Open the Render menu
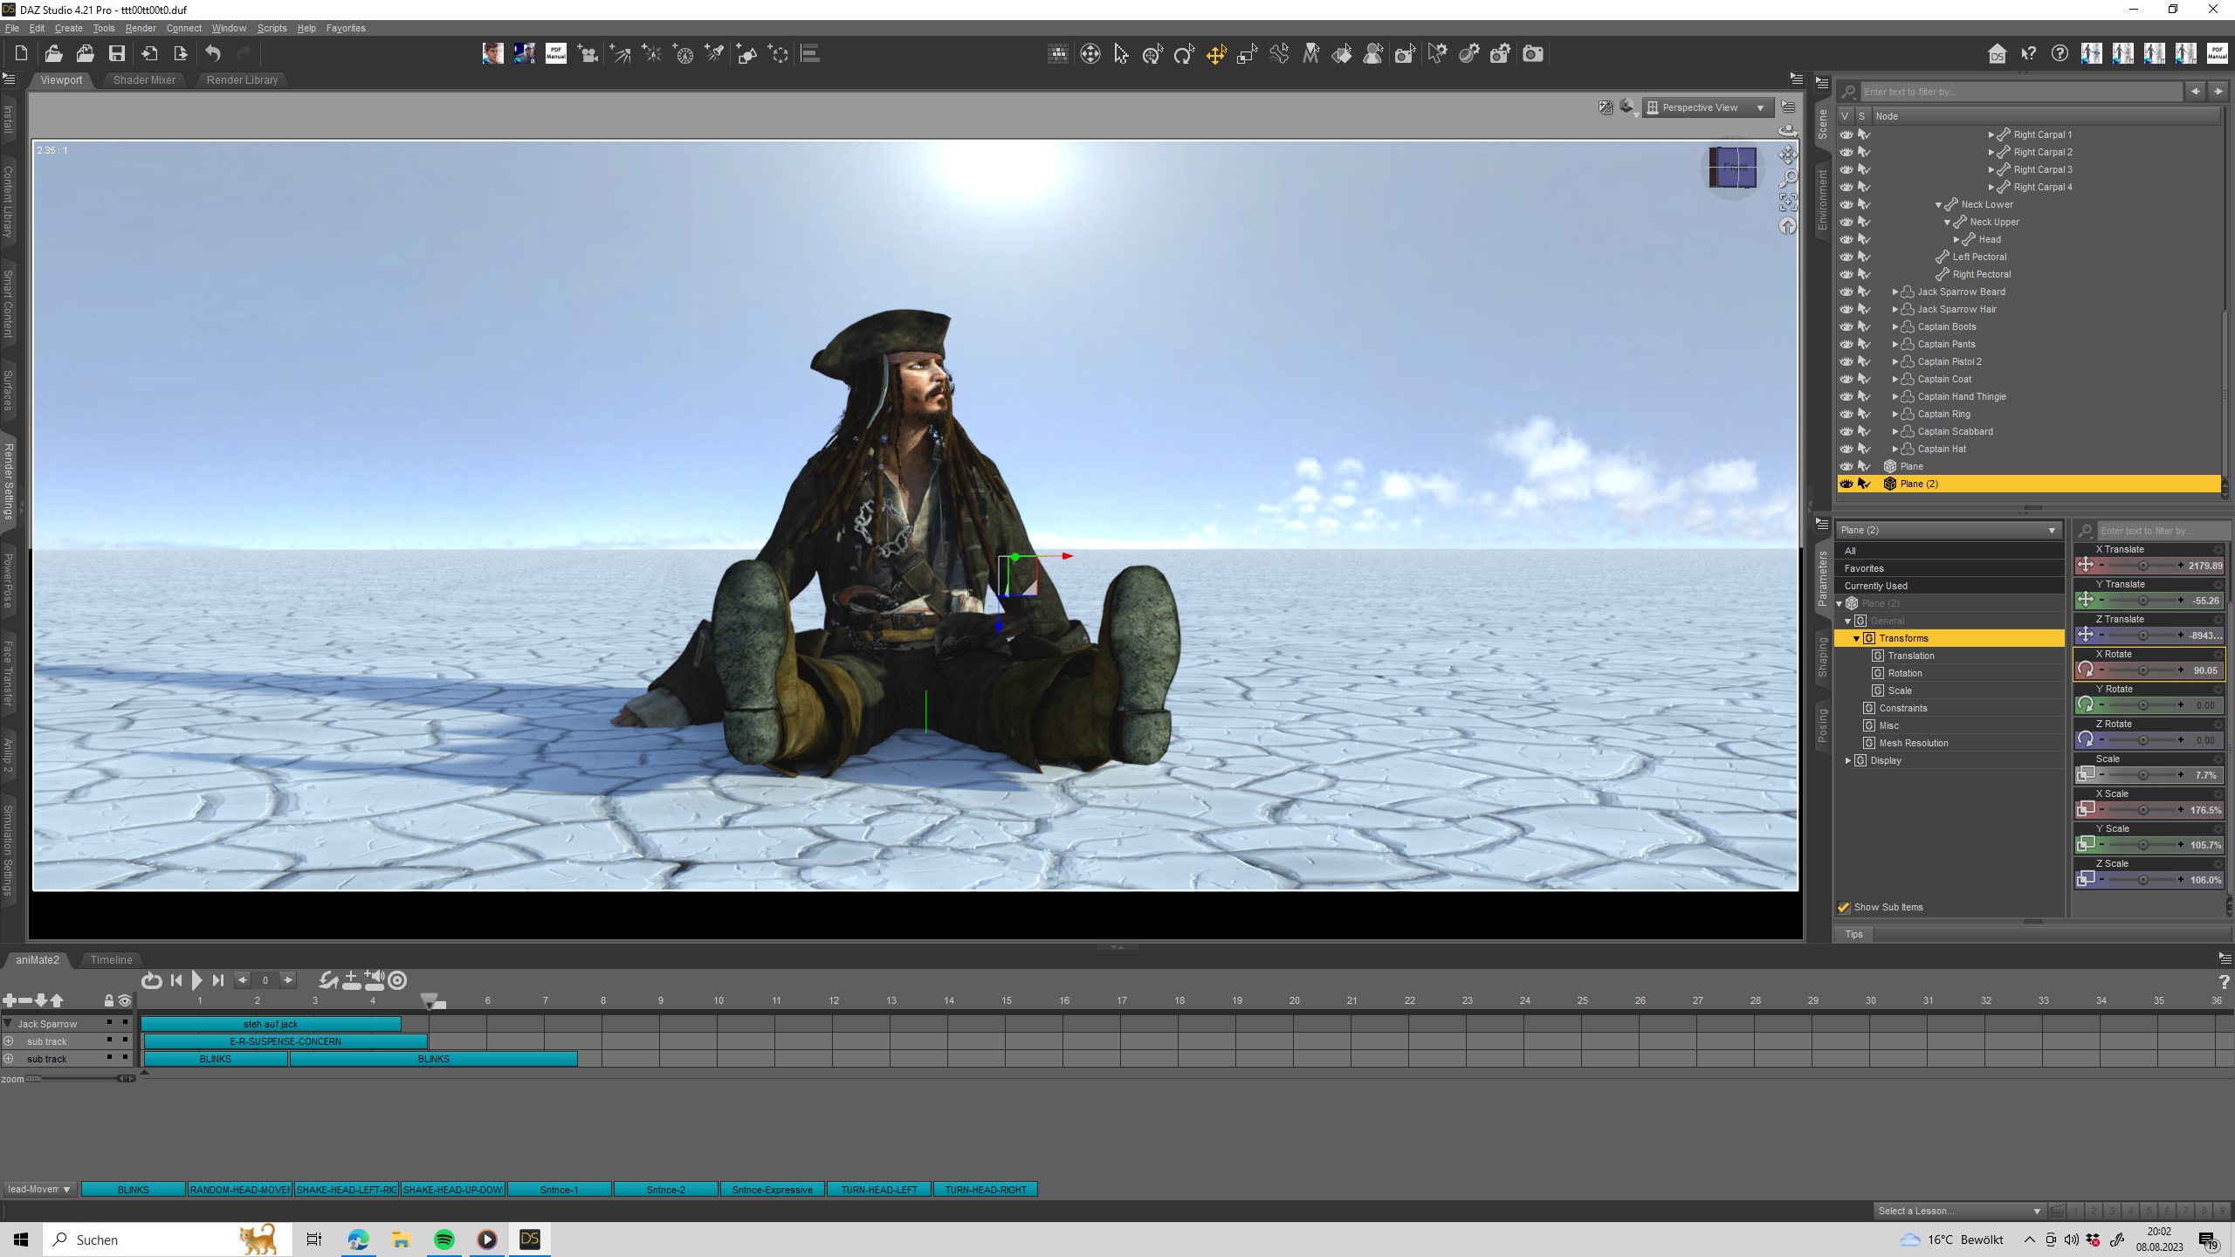 tap(141, 28)
